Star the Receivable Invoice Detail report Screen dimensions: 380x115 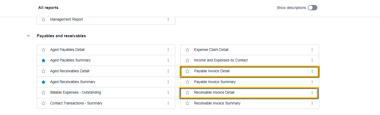(x=187, y=93)
